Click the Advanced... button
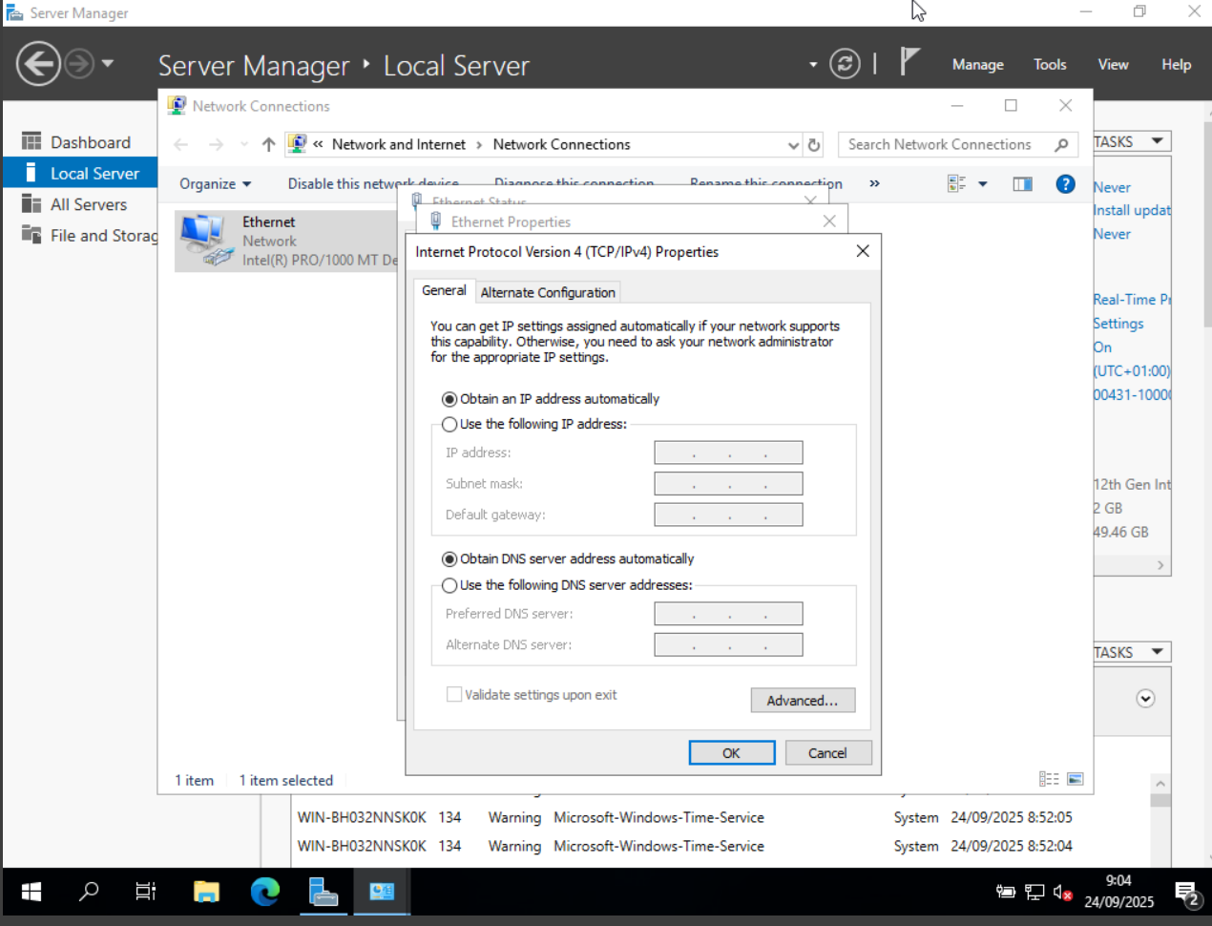The height and width of the screenshot is (926, 1212). (802, 701)
